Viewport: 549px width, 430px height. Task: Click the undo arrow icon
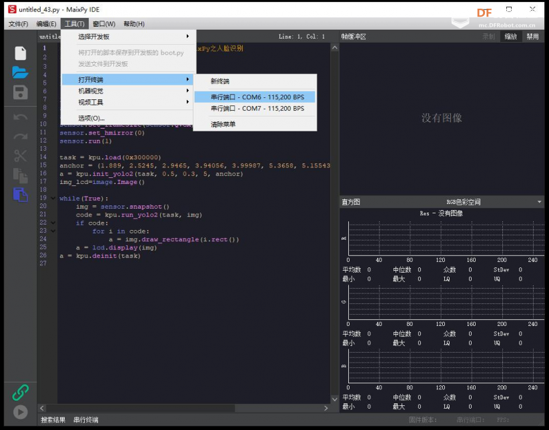[x=20, y=117]
